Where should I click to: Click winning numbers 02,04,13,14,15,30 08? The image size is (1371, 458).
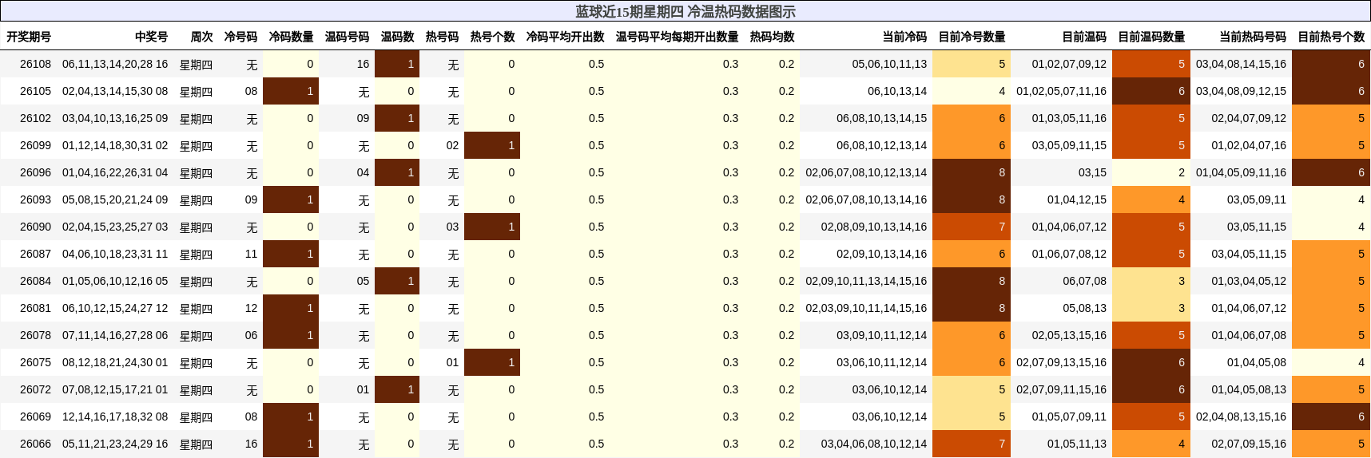[x=115, y=91]
